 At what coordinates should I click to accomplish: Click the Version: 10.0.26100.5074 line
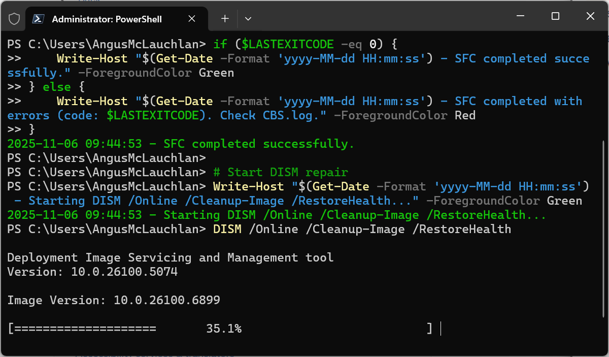click(x=92, y=272)
